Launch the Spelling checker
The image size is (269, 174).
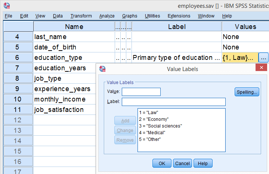[247, 92]
